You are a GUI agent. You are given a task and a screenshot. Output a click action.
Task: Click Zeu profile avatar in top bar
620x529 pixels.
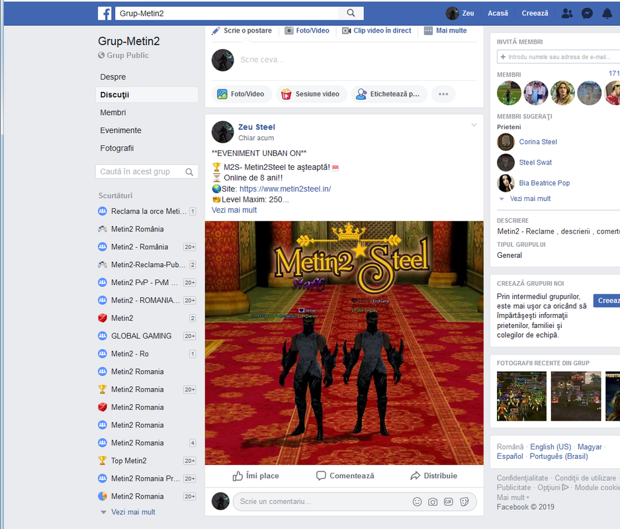[x=452, y=13]
